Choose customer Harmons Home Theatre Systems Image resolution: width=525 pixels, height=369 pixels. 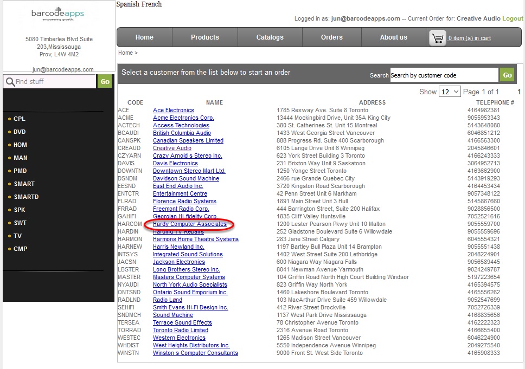coord(196,239)
